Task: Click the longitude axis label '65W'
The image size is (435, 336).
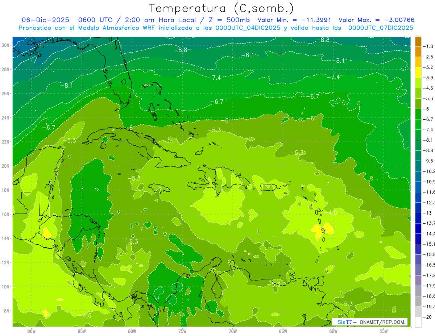Action: 283,331
